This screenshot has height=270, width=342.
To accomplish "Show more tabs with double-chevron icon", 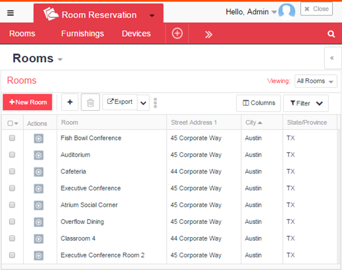I will (208, 34).
